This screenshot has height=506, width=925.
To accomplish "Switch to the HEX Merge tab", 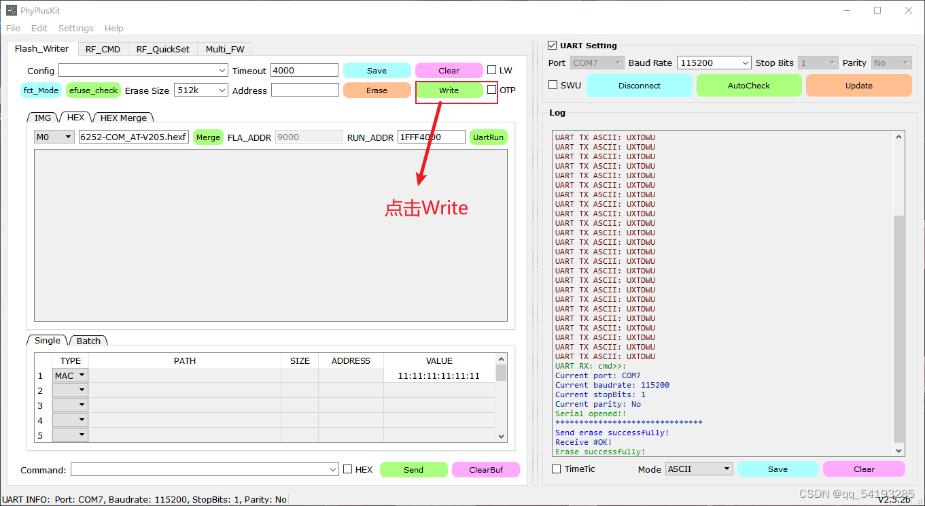I will 123,118.
